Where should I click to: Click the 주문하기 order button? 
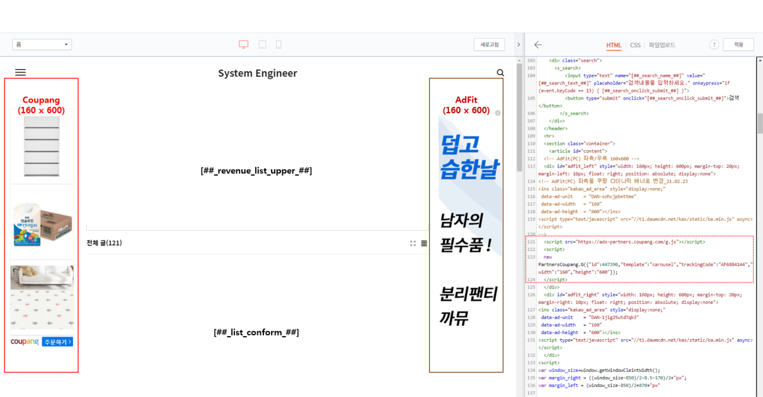[x=57, y=342]
